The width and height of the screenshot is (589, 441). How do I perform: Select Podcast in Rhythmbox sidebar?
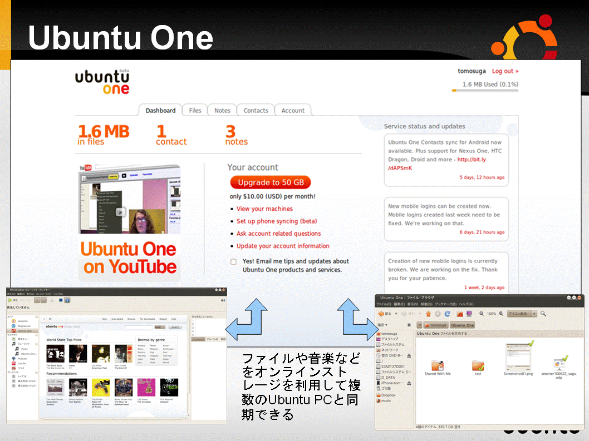[19, 359]
